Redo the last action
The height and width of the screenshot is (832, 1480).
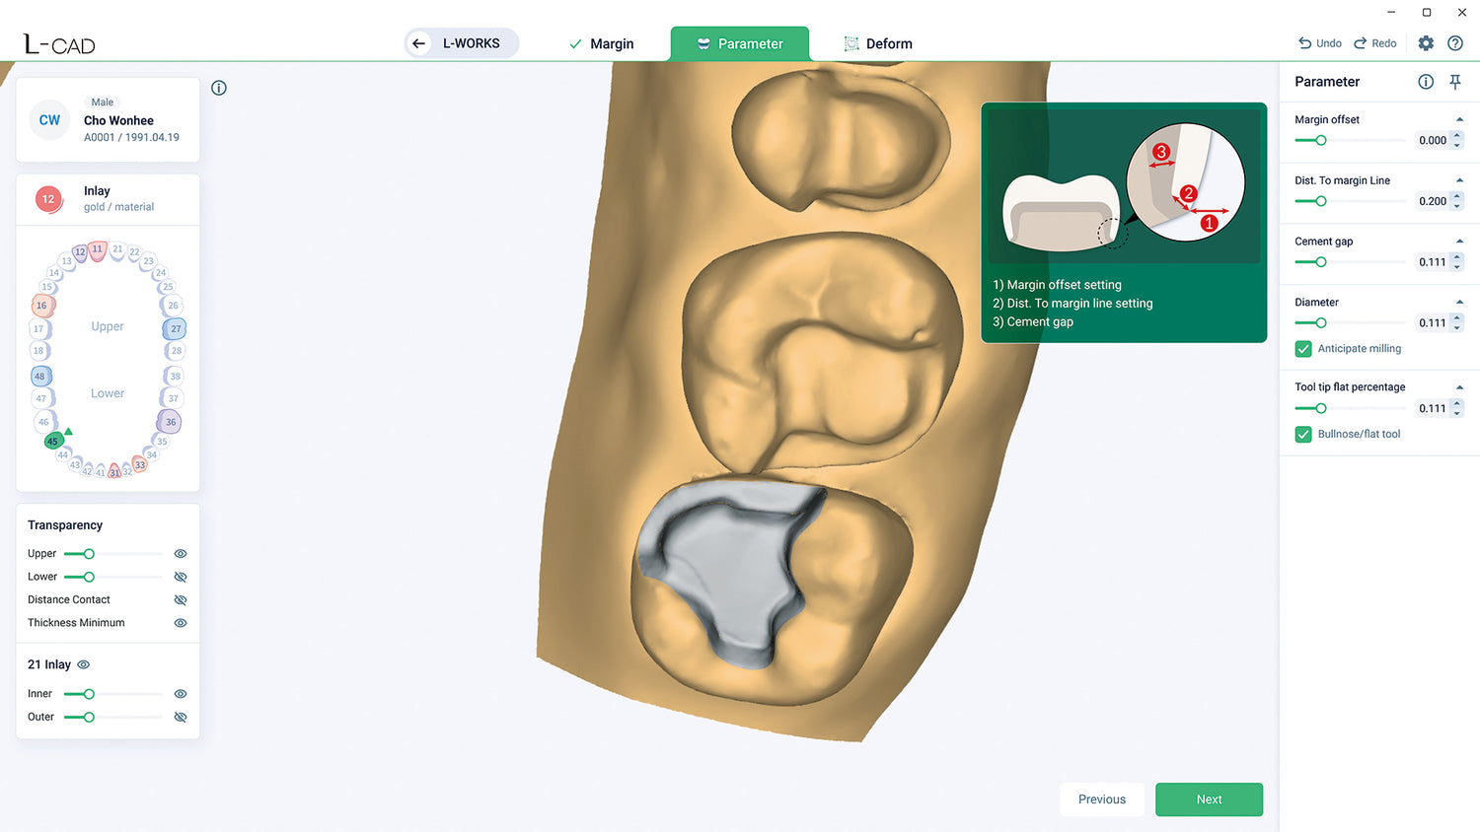pyautogui.click(x=1374, y=43)
